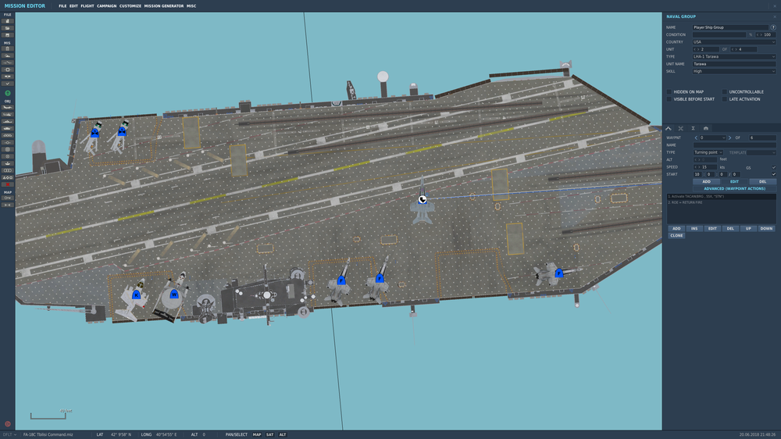Click the red X delete object icon
Screen dimensions: 781x439
[x=8, y=184]
